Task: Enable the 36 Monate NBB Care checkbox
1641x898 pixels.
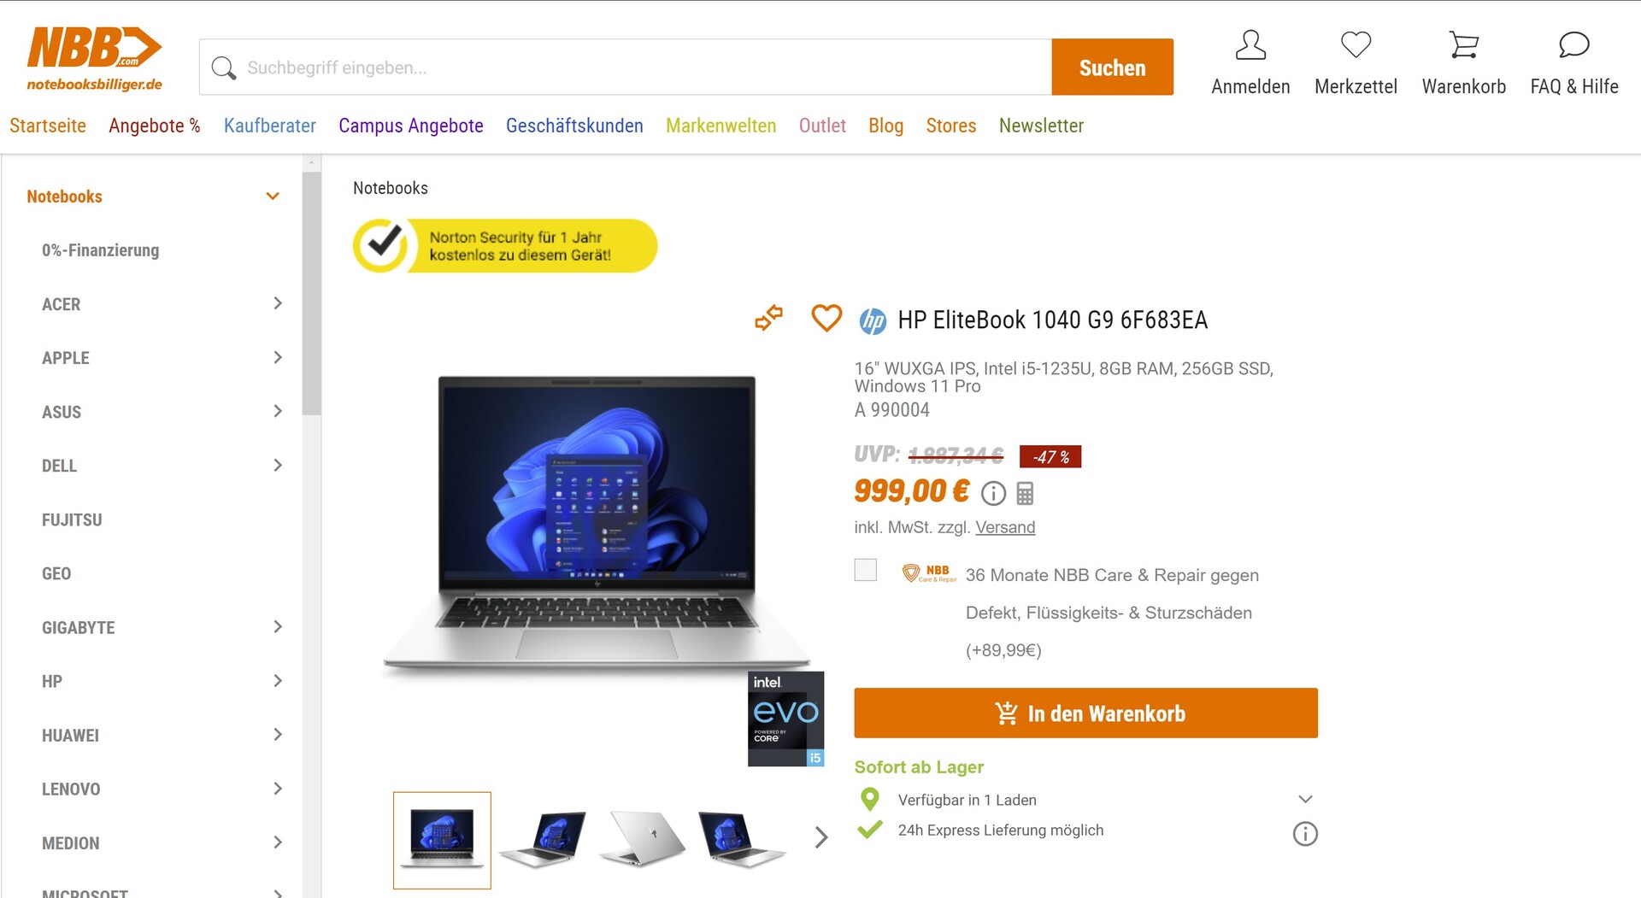Action: pyautogui.click(x=866, y=570)
